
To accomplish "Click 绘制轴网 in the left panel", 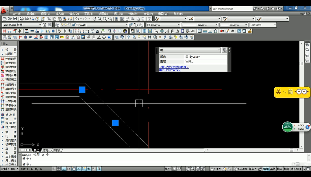I will pos(11,59).
